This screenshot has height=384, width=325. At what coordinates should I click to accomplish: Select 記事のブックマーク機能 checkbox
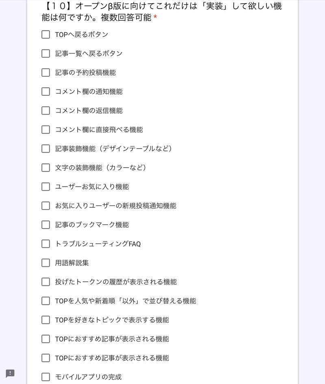[45, 225]
